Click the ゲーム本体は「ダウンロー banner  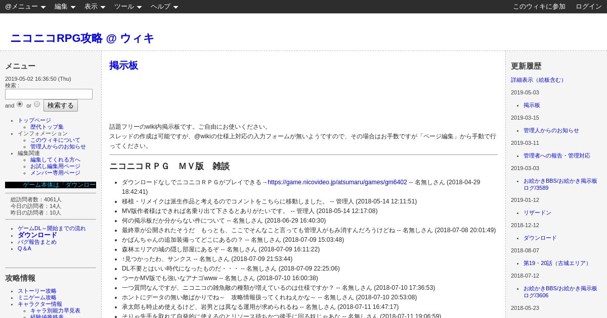pyautogui.click(x=51, y=185)
